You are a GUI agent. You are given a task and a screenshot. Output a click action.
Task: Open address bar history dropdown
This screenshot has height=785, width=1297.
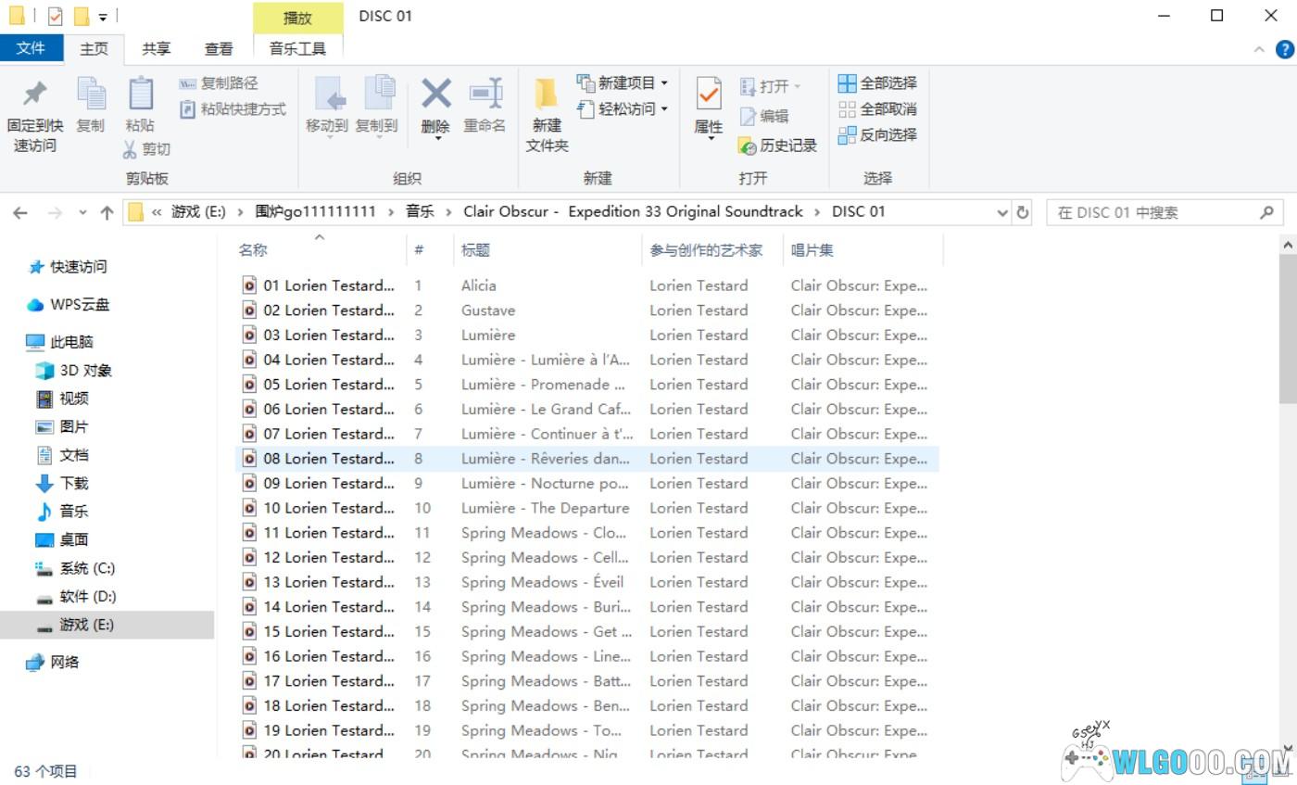point(1001,212)
